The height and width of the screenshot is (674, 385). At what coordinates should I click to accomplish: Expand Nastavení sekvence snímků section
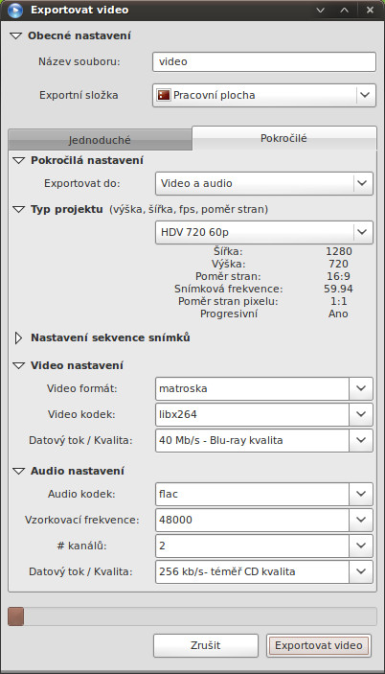tap(18, 337)
